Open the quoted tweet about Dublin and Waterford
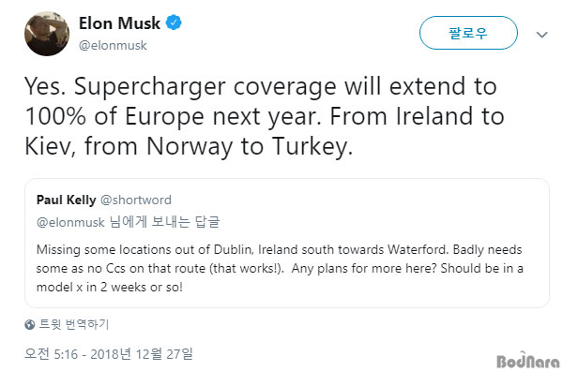The height and width of the screenshot is (371, 563). [x=287, y=243]
